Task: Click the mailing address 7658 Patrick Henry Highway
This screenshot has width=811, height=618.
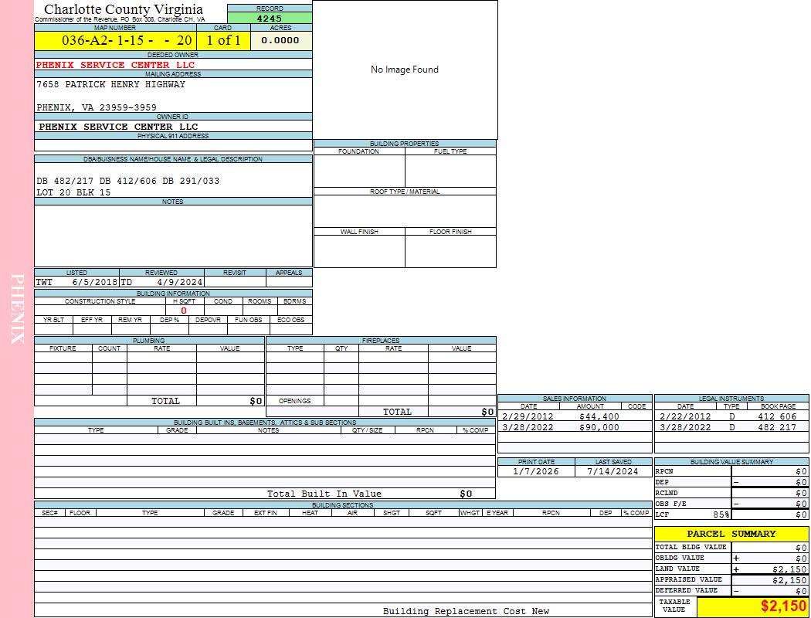Action: (110, 84)
